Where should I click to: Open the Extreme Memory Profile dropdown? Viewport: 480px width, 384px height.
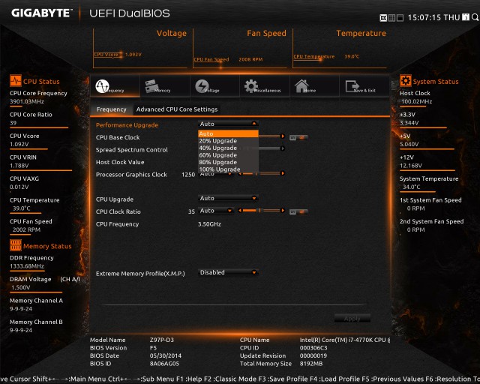(228, 272)
